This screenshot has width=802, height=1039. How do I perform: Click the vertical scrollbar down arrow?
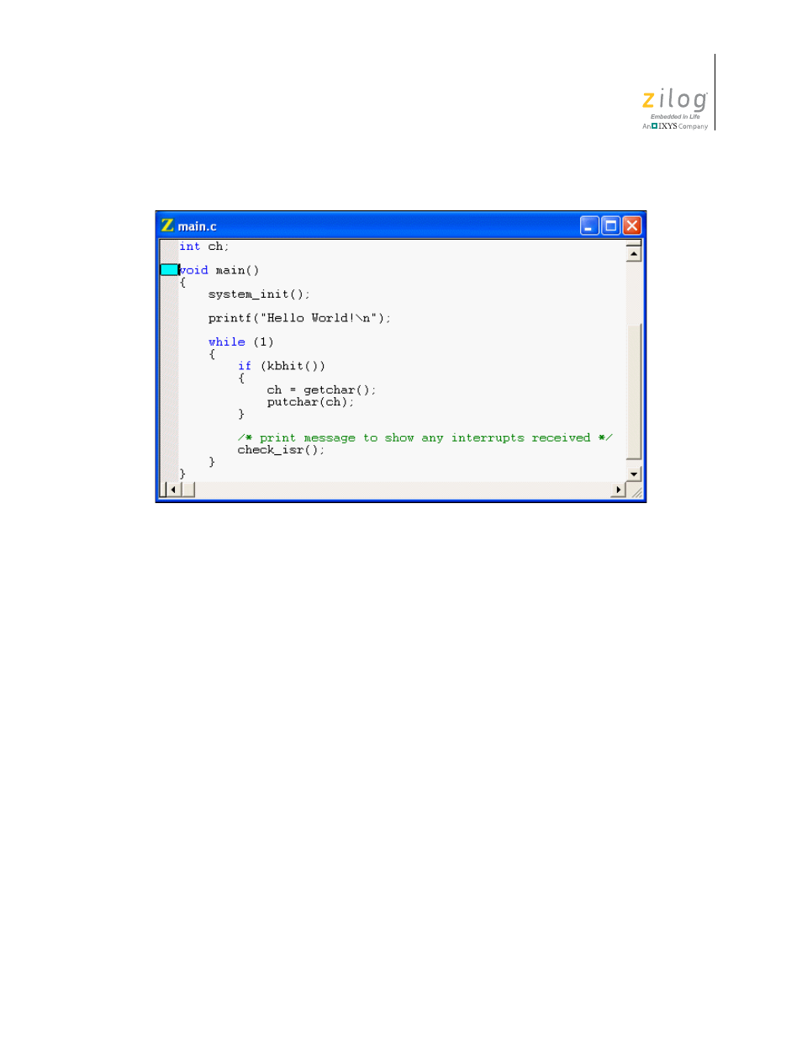[634, 474]
